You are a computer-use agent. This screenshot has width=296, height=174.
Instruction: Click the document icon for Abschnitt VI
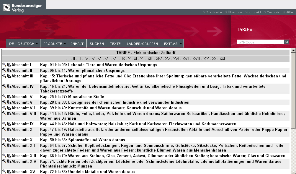point(9,102)
